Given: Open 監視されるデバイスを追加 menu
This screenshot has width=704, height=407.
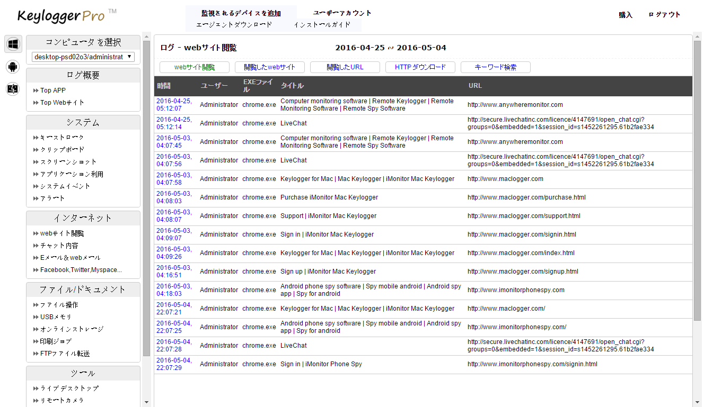Looking at the screenshot, I should (x=241, y=13).
